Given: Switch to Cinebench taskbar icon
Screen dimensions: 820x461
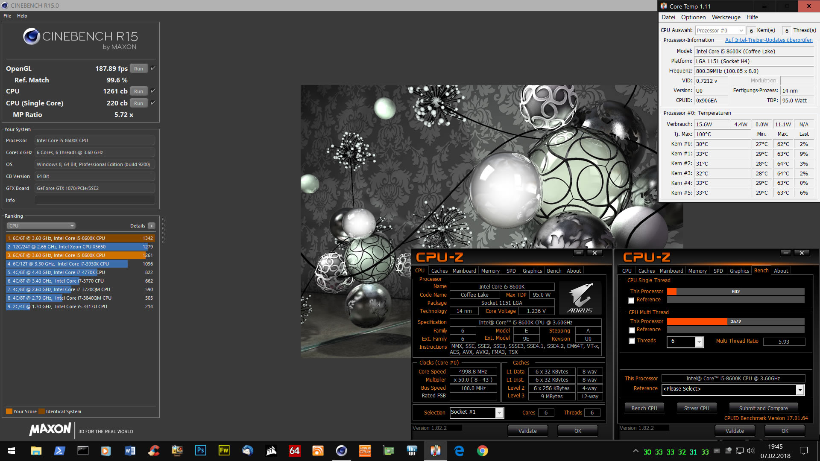Looking at the screenshot, I should (x=341, y=451).
